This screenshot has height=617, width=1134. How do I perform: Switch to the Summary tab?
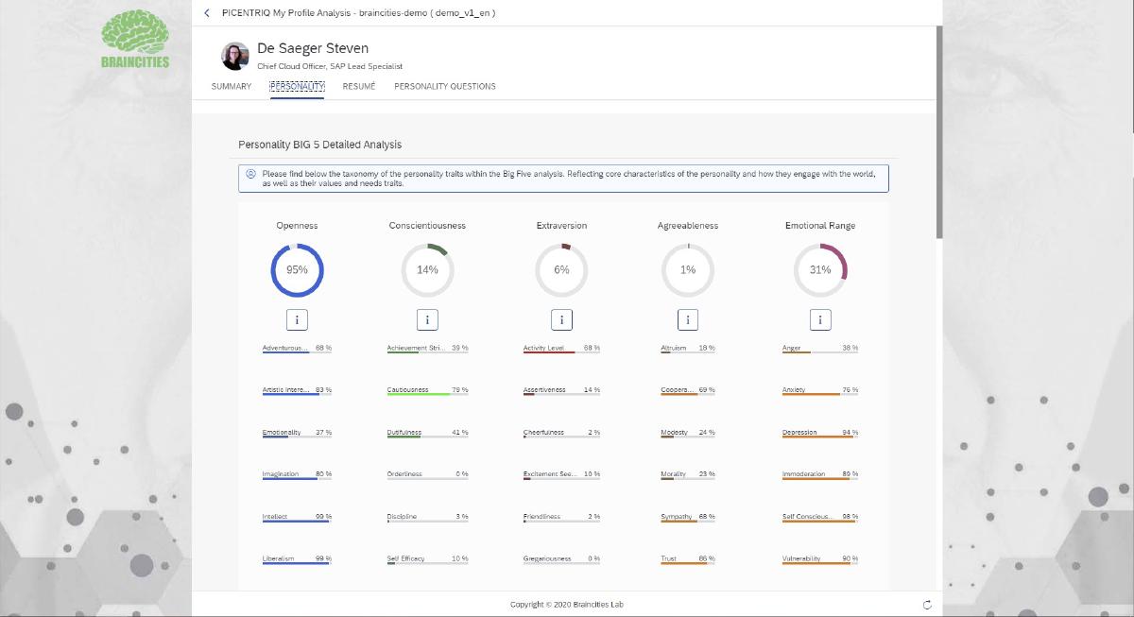point(232,87)
